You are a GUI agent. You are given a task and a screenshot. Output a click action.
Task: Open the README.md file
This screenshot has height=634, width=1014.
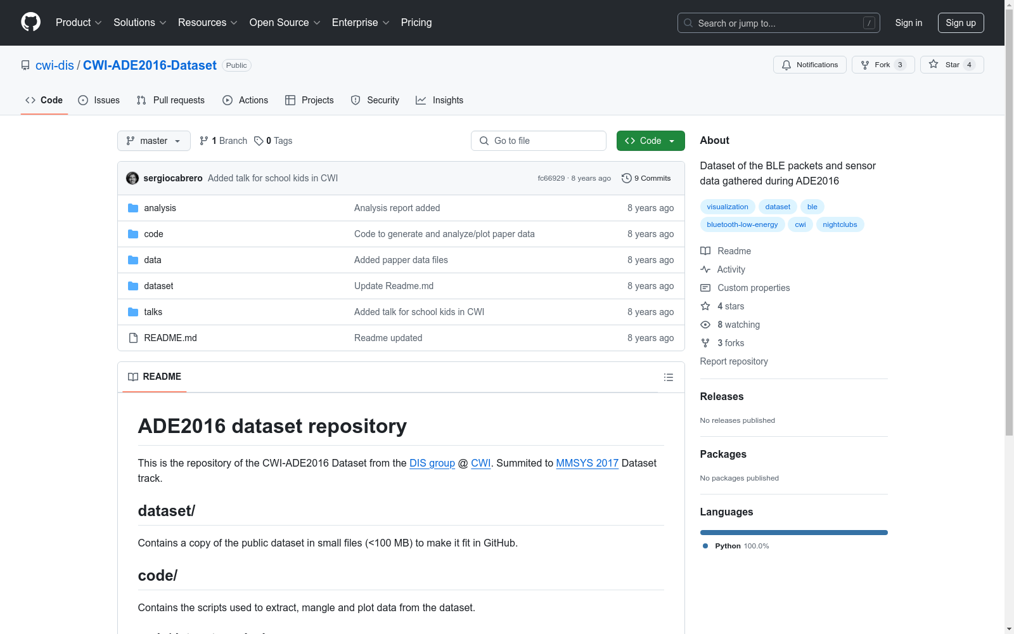pyautogui.click(x=170, y=338)
